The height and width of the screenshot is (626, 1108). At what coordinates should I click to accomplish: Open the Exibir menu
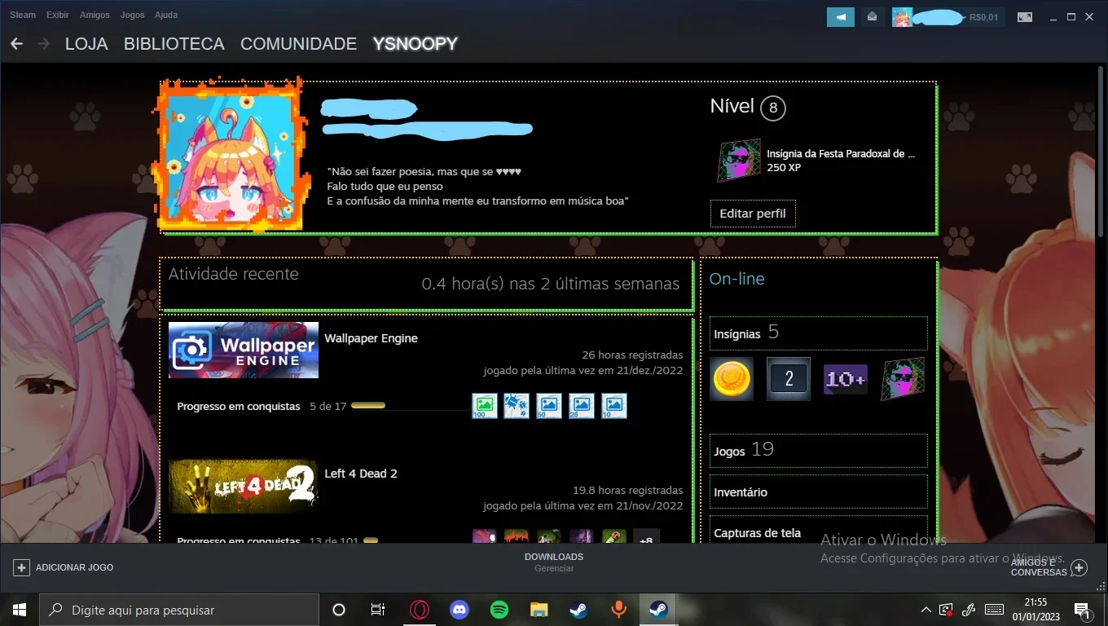(57, 15)
